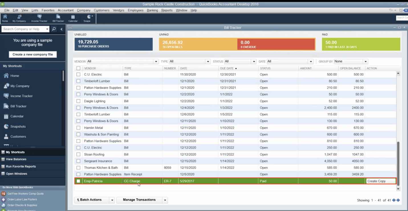Click Create Copy for the Emp-Patricia charge

381,181
